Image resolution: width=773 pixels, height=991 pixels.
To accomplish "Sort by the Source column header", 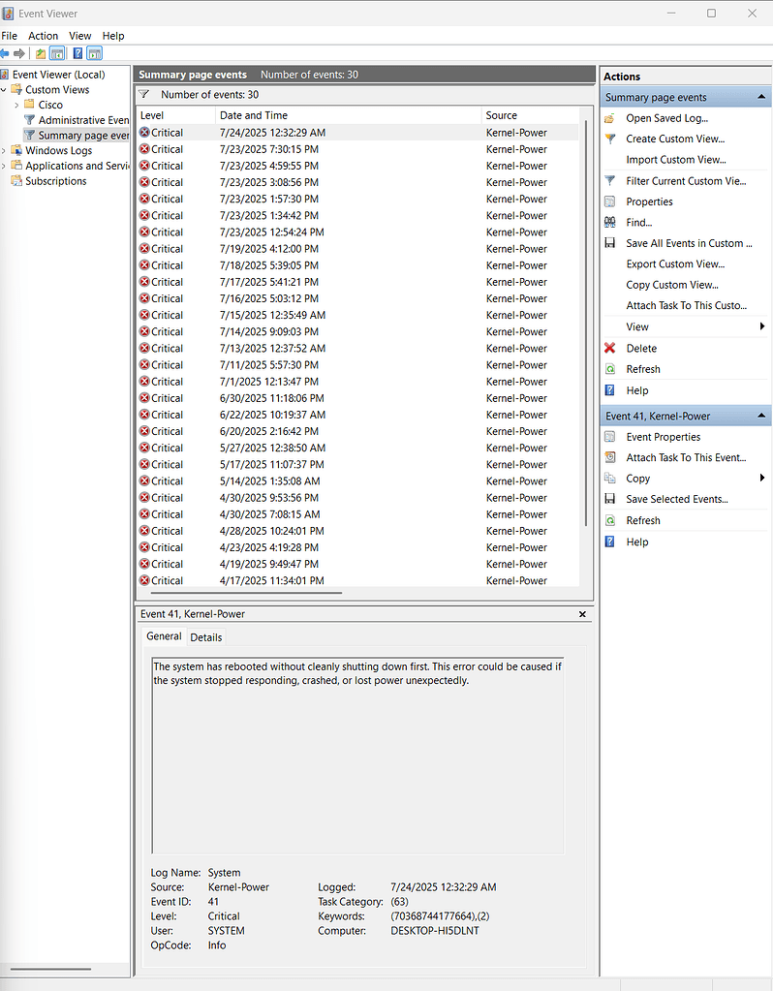I will (530, 115).
